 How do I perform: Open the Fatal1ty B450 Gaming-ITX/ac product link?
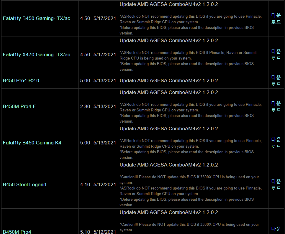(36, 18)
